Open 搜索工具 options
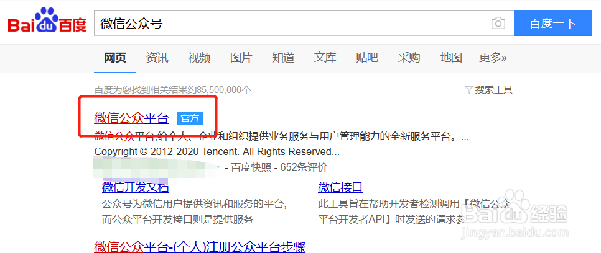601x253 pixels. point(494,90)
